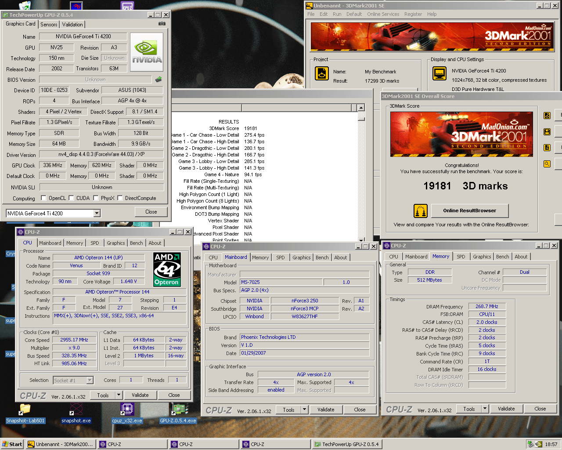Click the GPU-Z screenshot camera icon

pos(162,24)
